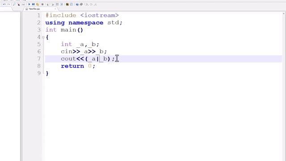286x161 pixels.
Task: Click the closing brace on line 9
Action: tap(47, 73)
